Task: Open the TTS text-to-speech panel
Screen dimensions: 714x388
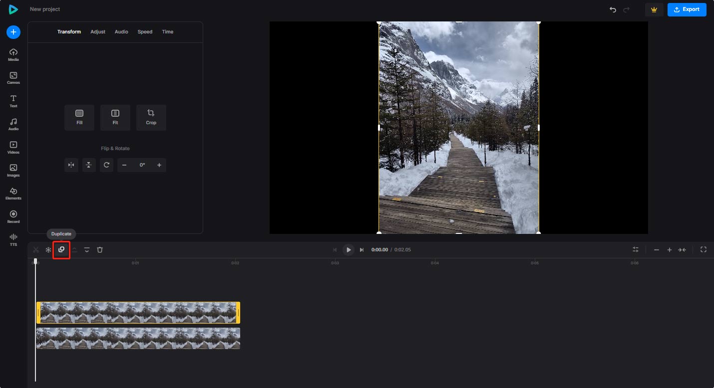Action: coord(13,239)
